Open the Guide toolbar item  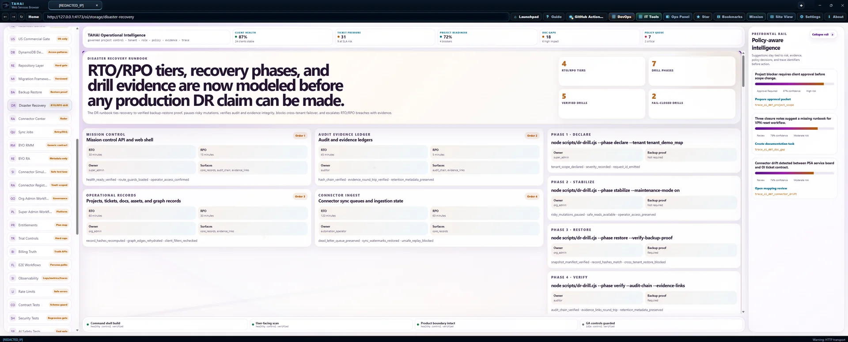point(553,17)
